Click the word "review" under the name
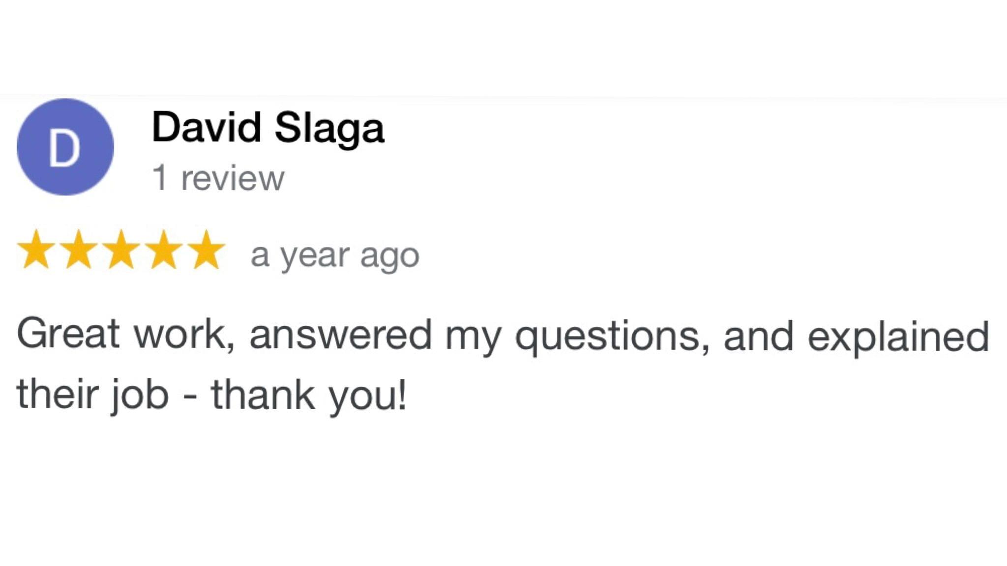Screen dimensions: 1007x566 pyautogui.click(x=233, y=178)
